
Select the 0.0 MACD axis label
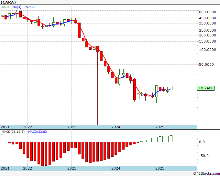[202, 142]
